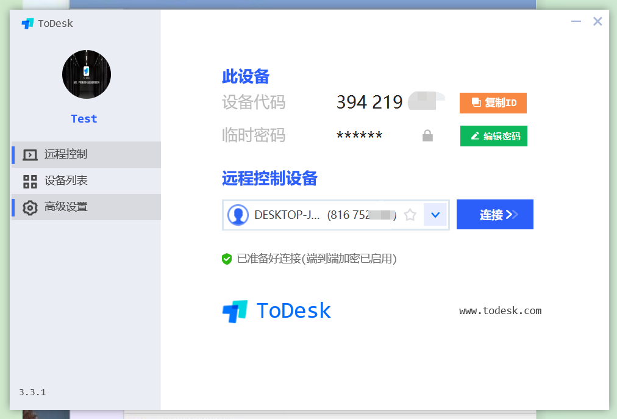Close the ToDesk window
Screen dimensions: 617x419
click(x=597, y=21)
